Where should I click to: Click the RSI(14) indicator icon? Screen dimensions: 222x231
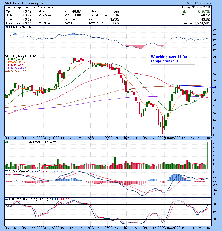7,27
